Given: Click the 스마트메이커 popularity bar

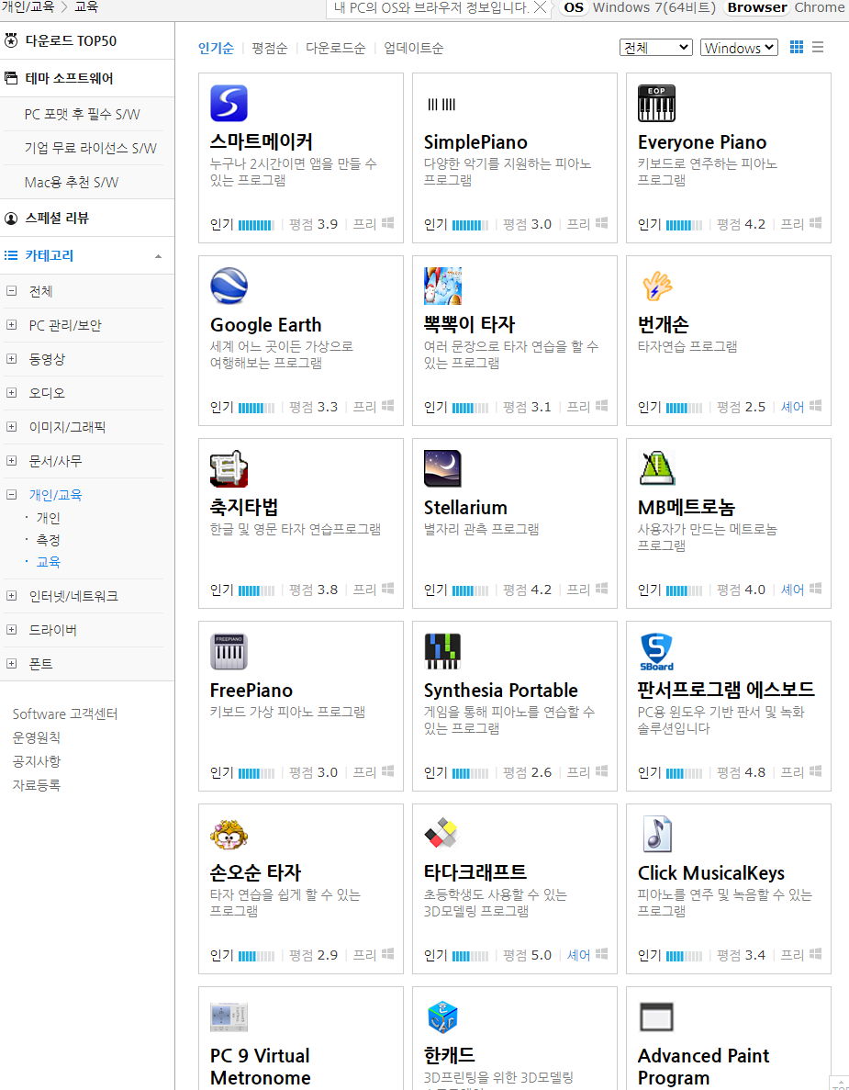Looking at the screenshot, I should [x=256, y=225].
